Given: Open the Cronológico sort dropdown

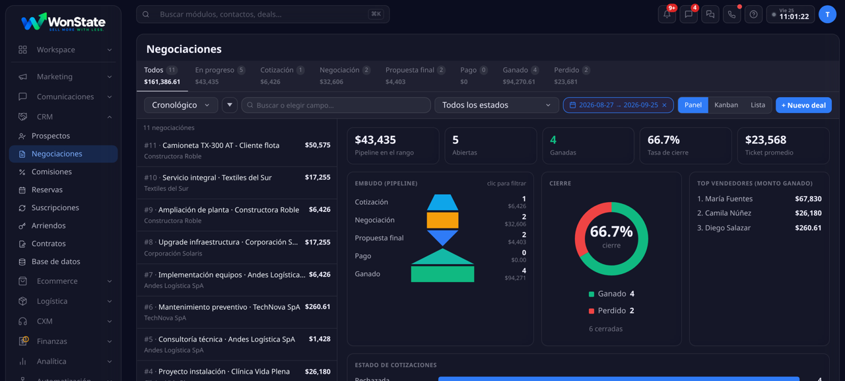Looking at the screenshot, I should (181, 105).
